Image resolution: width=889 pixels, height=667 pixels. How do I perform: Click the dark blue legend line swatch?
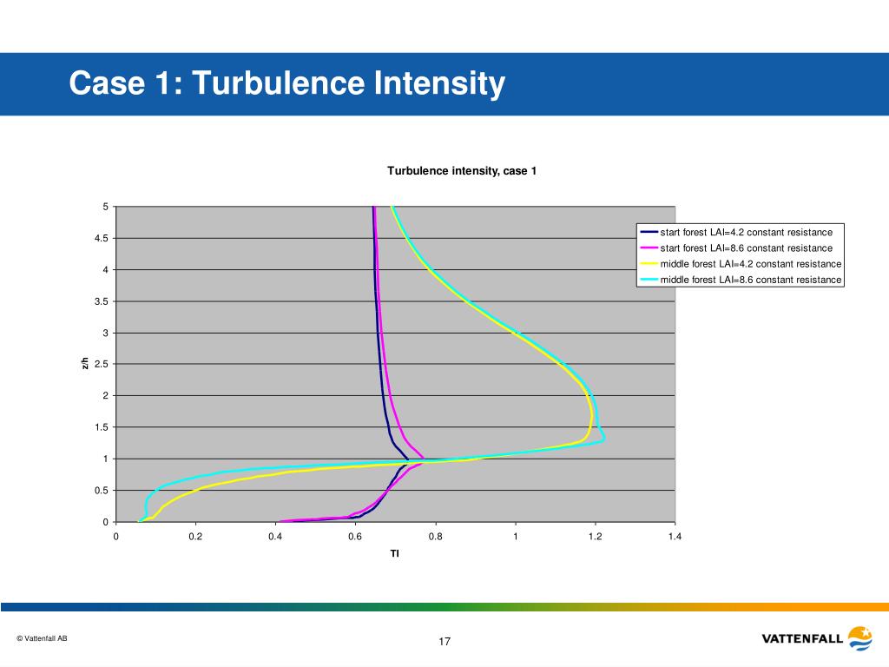649,232
